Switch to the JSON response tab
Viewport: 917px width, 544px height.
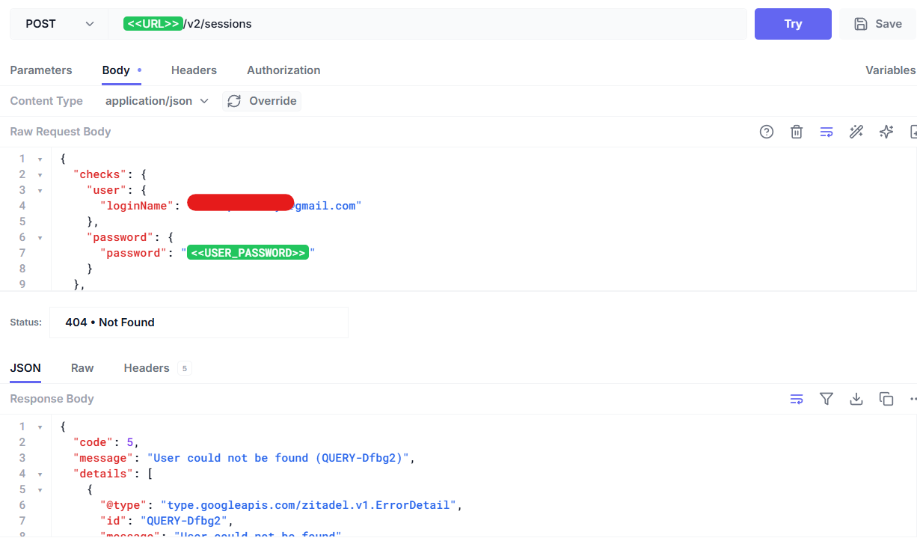tap(25, 368)
